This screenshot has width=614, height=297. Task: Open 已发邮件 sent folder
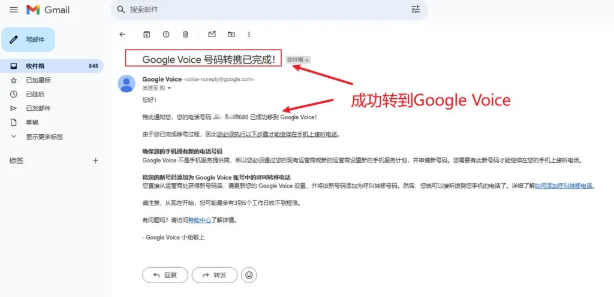[38, 108]
